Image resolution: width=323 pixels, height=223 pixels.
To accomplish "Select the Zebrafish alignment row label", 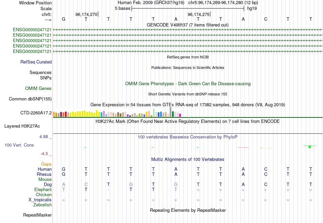I will [42, 205].
